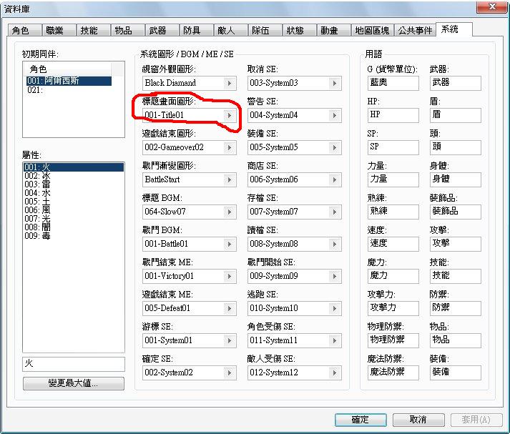Open the 讀檔 SE 008-System08 picker arrow
The image size is (510, 434).
(335, 244)
